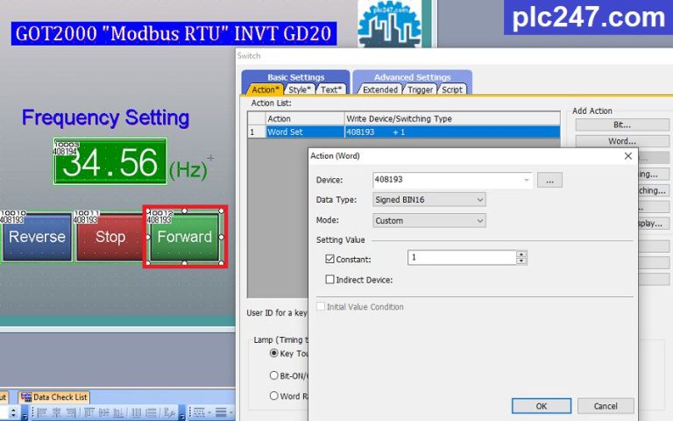Select the Word Set row in Action List

point(403,132)
